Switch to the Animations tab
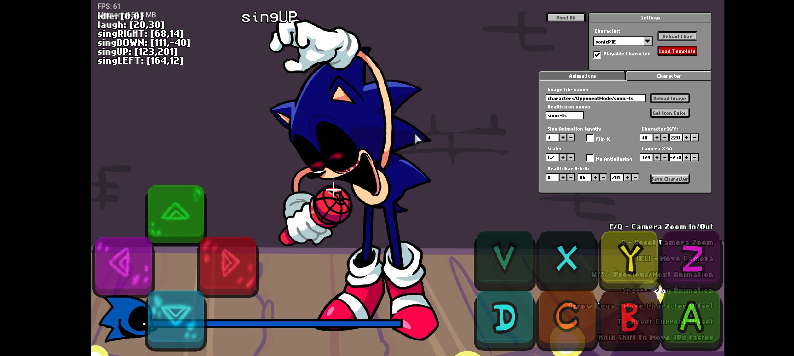794x356 pixels. point(582,76)
